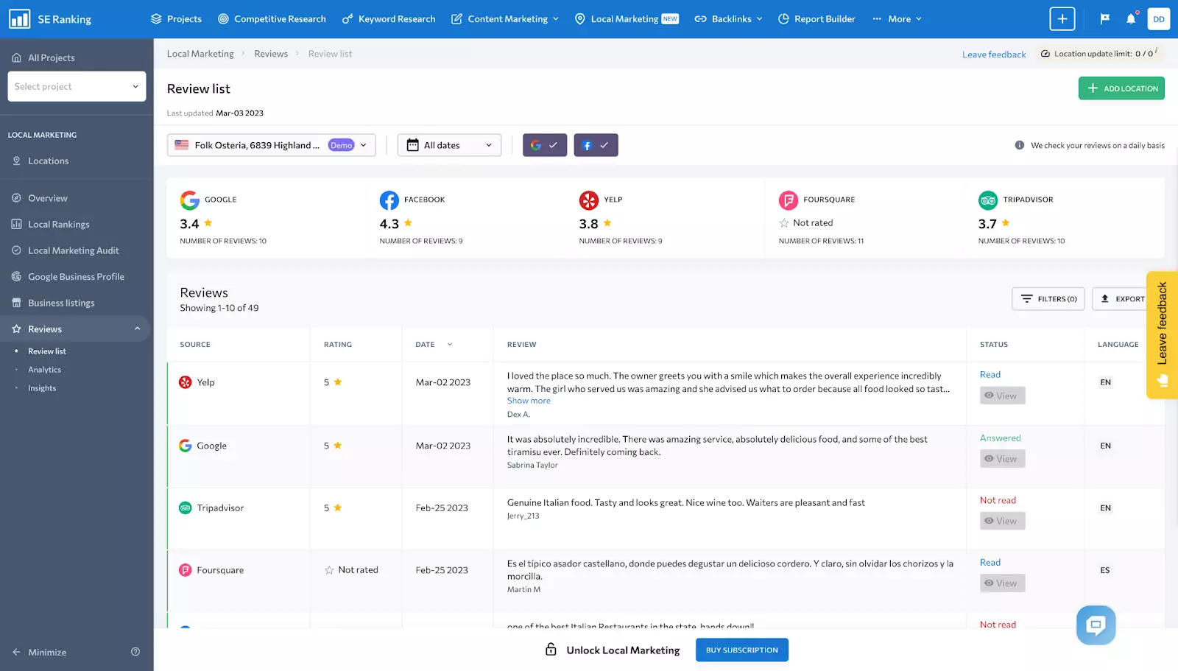Expand the Content Marketing menu

click(x=505, y=19)
